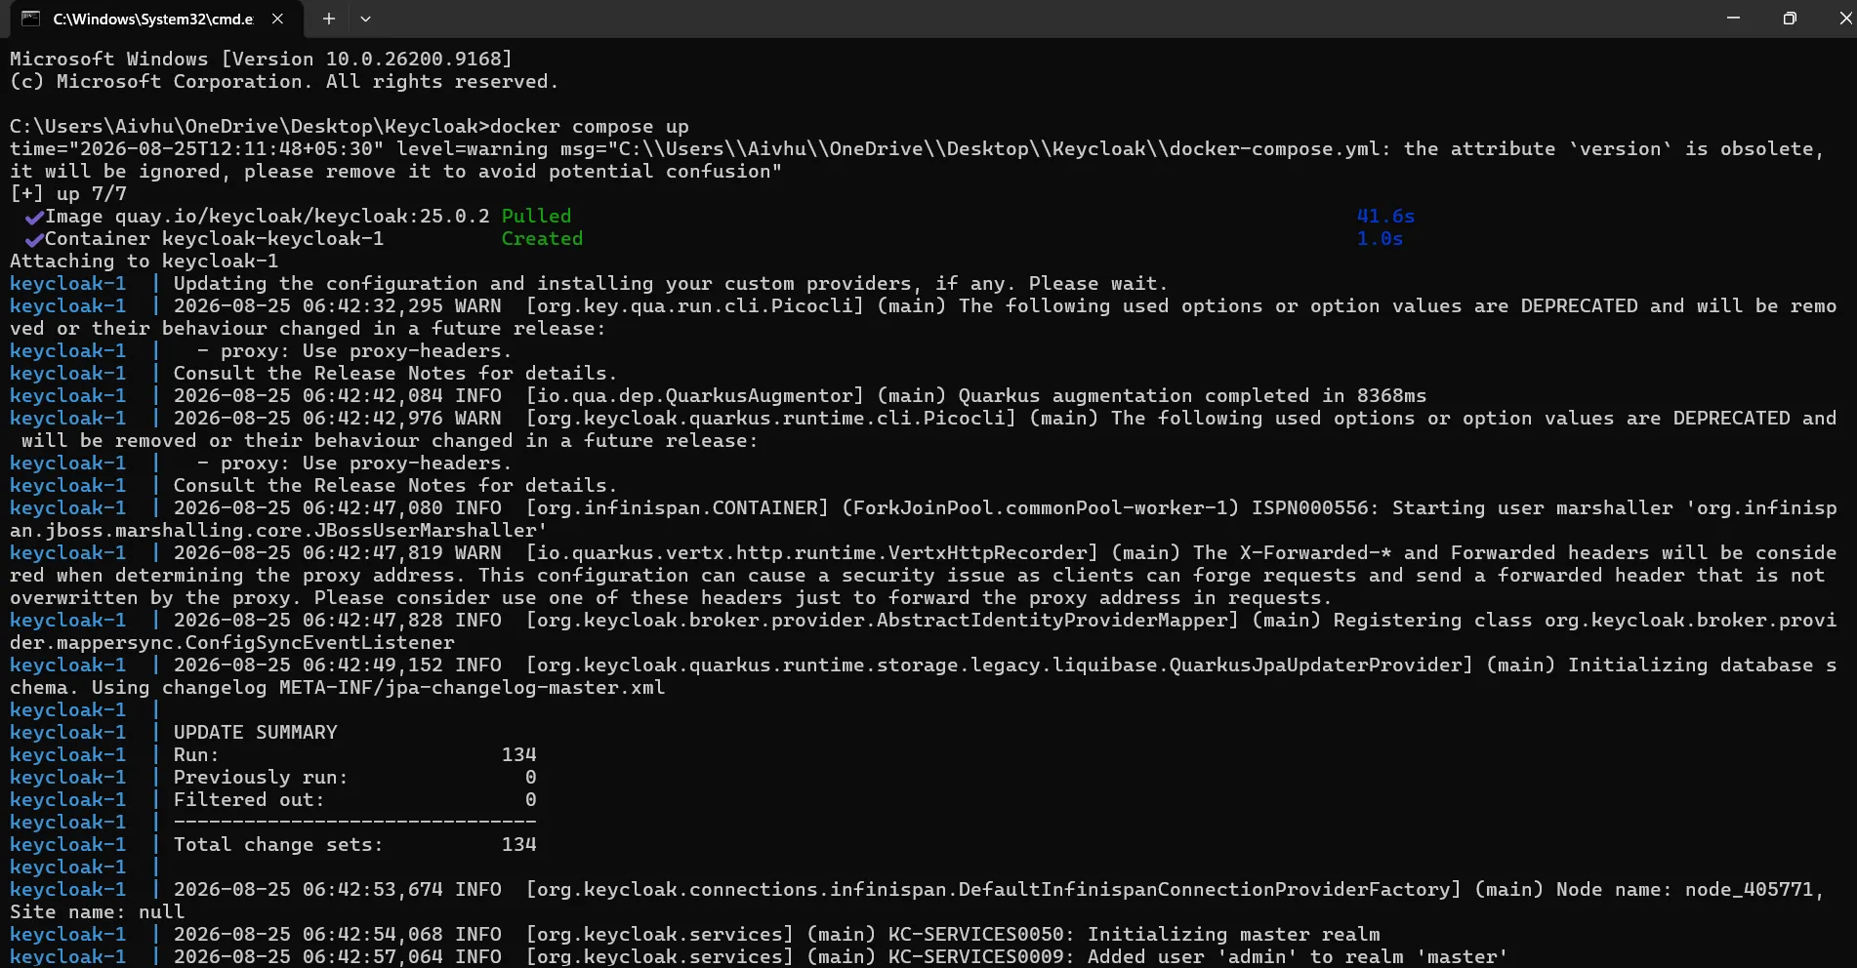Click the '[io.qua.dep.QuarkusAugmentor]' logger name

click(694, 395)
